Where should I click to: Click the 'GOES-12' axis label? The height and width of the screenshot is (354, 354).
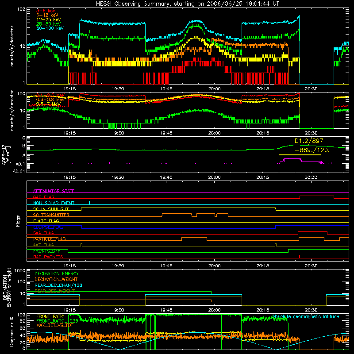4,155
